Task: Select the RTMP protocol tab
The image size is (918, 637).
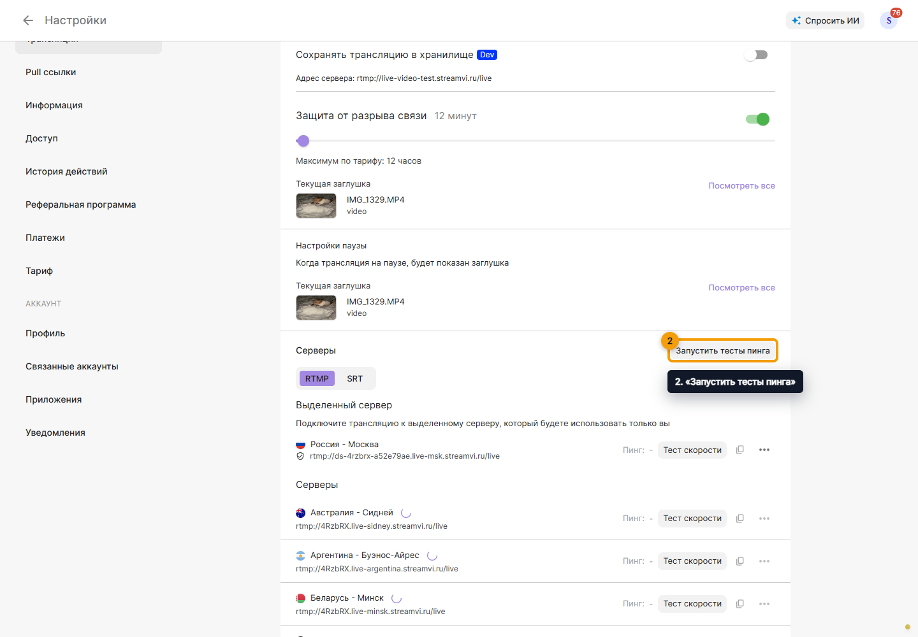Action: click(x=317, y=378)
